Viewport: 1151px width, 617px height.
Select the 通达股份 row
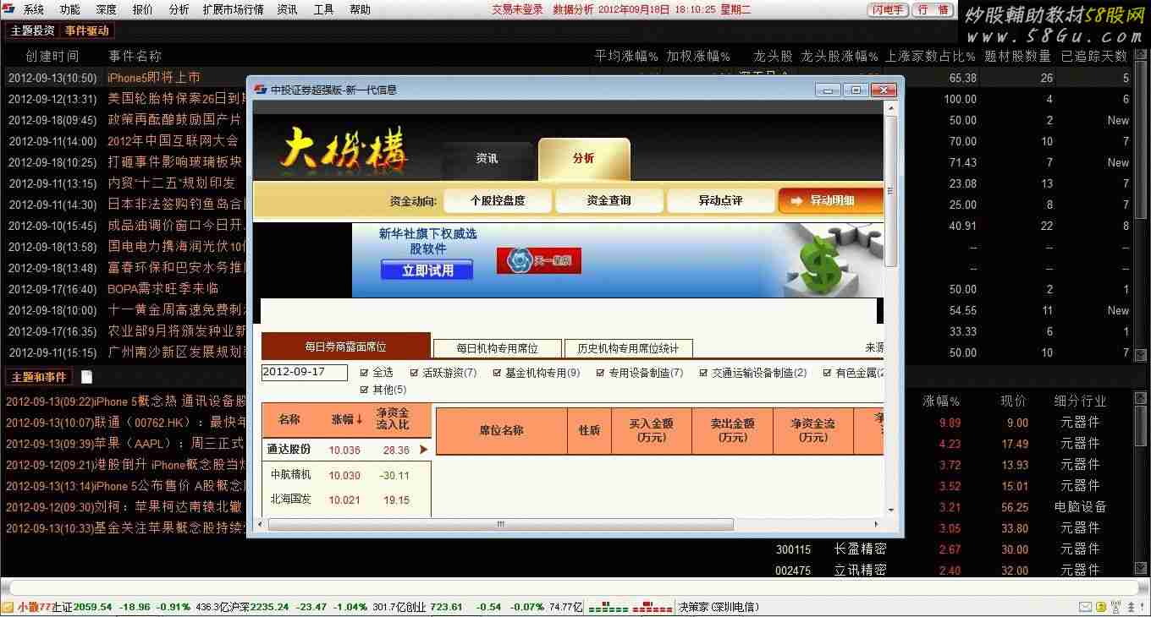[x=346, y=450]
